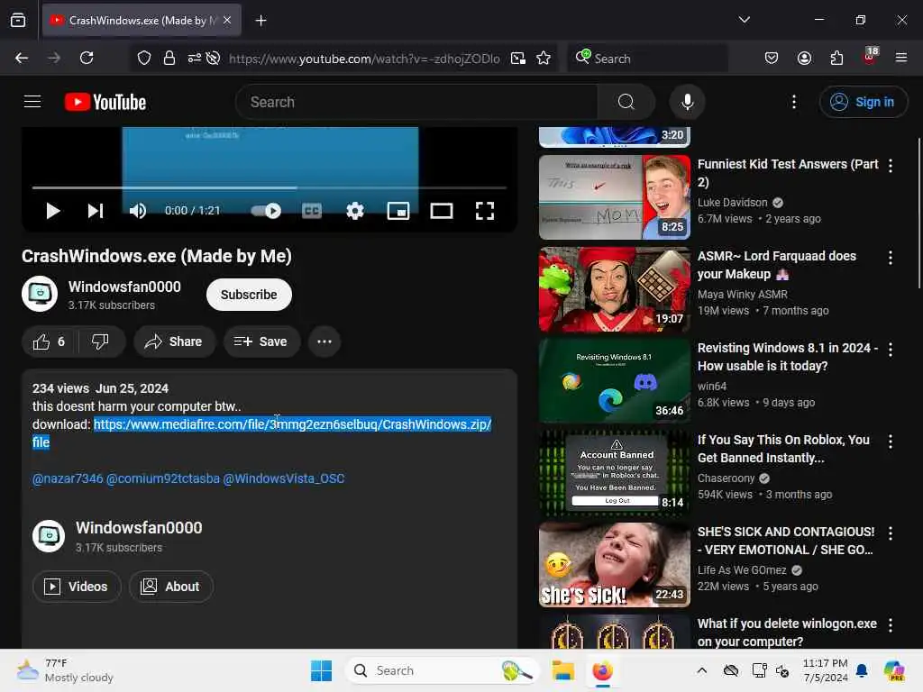Viewport: 923px width, 692px height.
Task: Open @nazar7346 channel mention
Action: coord(68,478)
